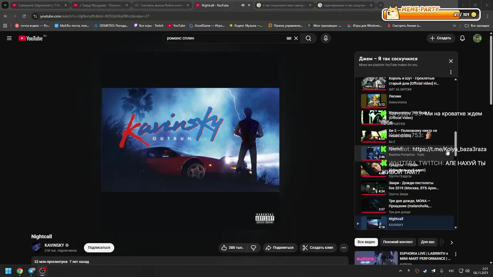Use the page vertical scrollbar
493x277 pixels.
[x=491, y=69]
